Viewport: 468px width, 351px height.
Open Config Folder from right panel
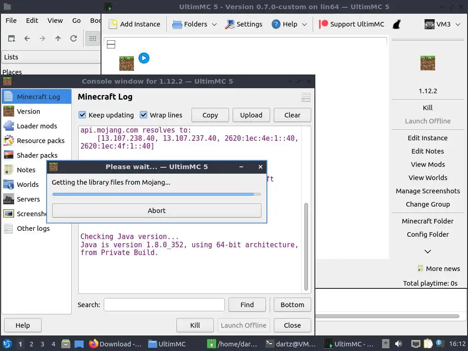point(428,234)
